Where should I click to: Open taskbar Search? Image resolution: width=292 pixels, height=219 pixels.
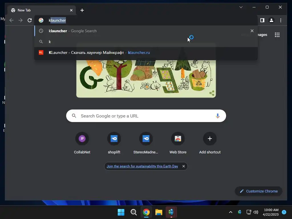tap(133, 212)
